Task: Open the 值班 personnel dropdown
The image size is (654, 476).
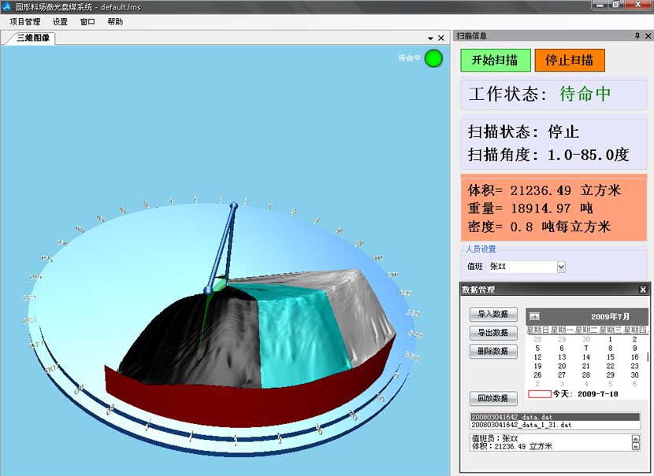Action: click(561, 267)
